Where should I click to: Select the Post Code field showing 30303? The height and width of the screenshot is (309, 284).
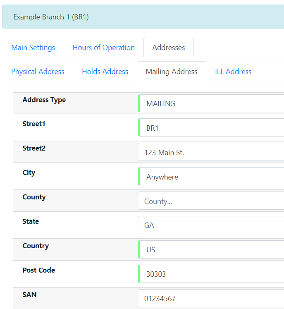212,274
